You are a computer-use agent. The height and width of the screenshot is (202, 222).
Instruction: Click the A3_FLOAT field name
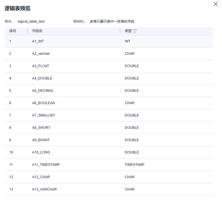point(40,66)
